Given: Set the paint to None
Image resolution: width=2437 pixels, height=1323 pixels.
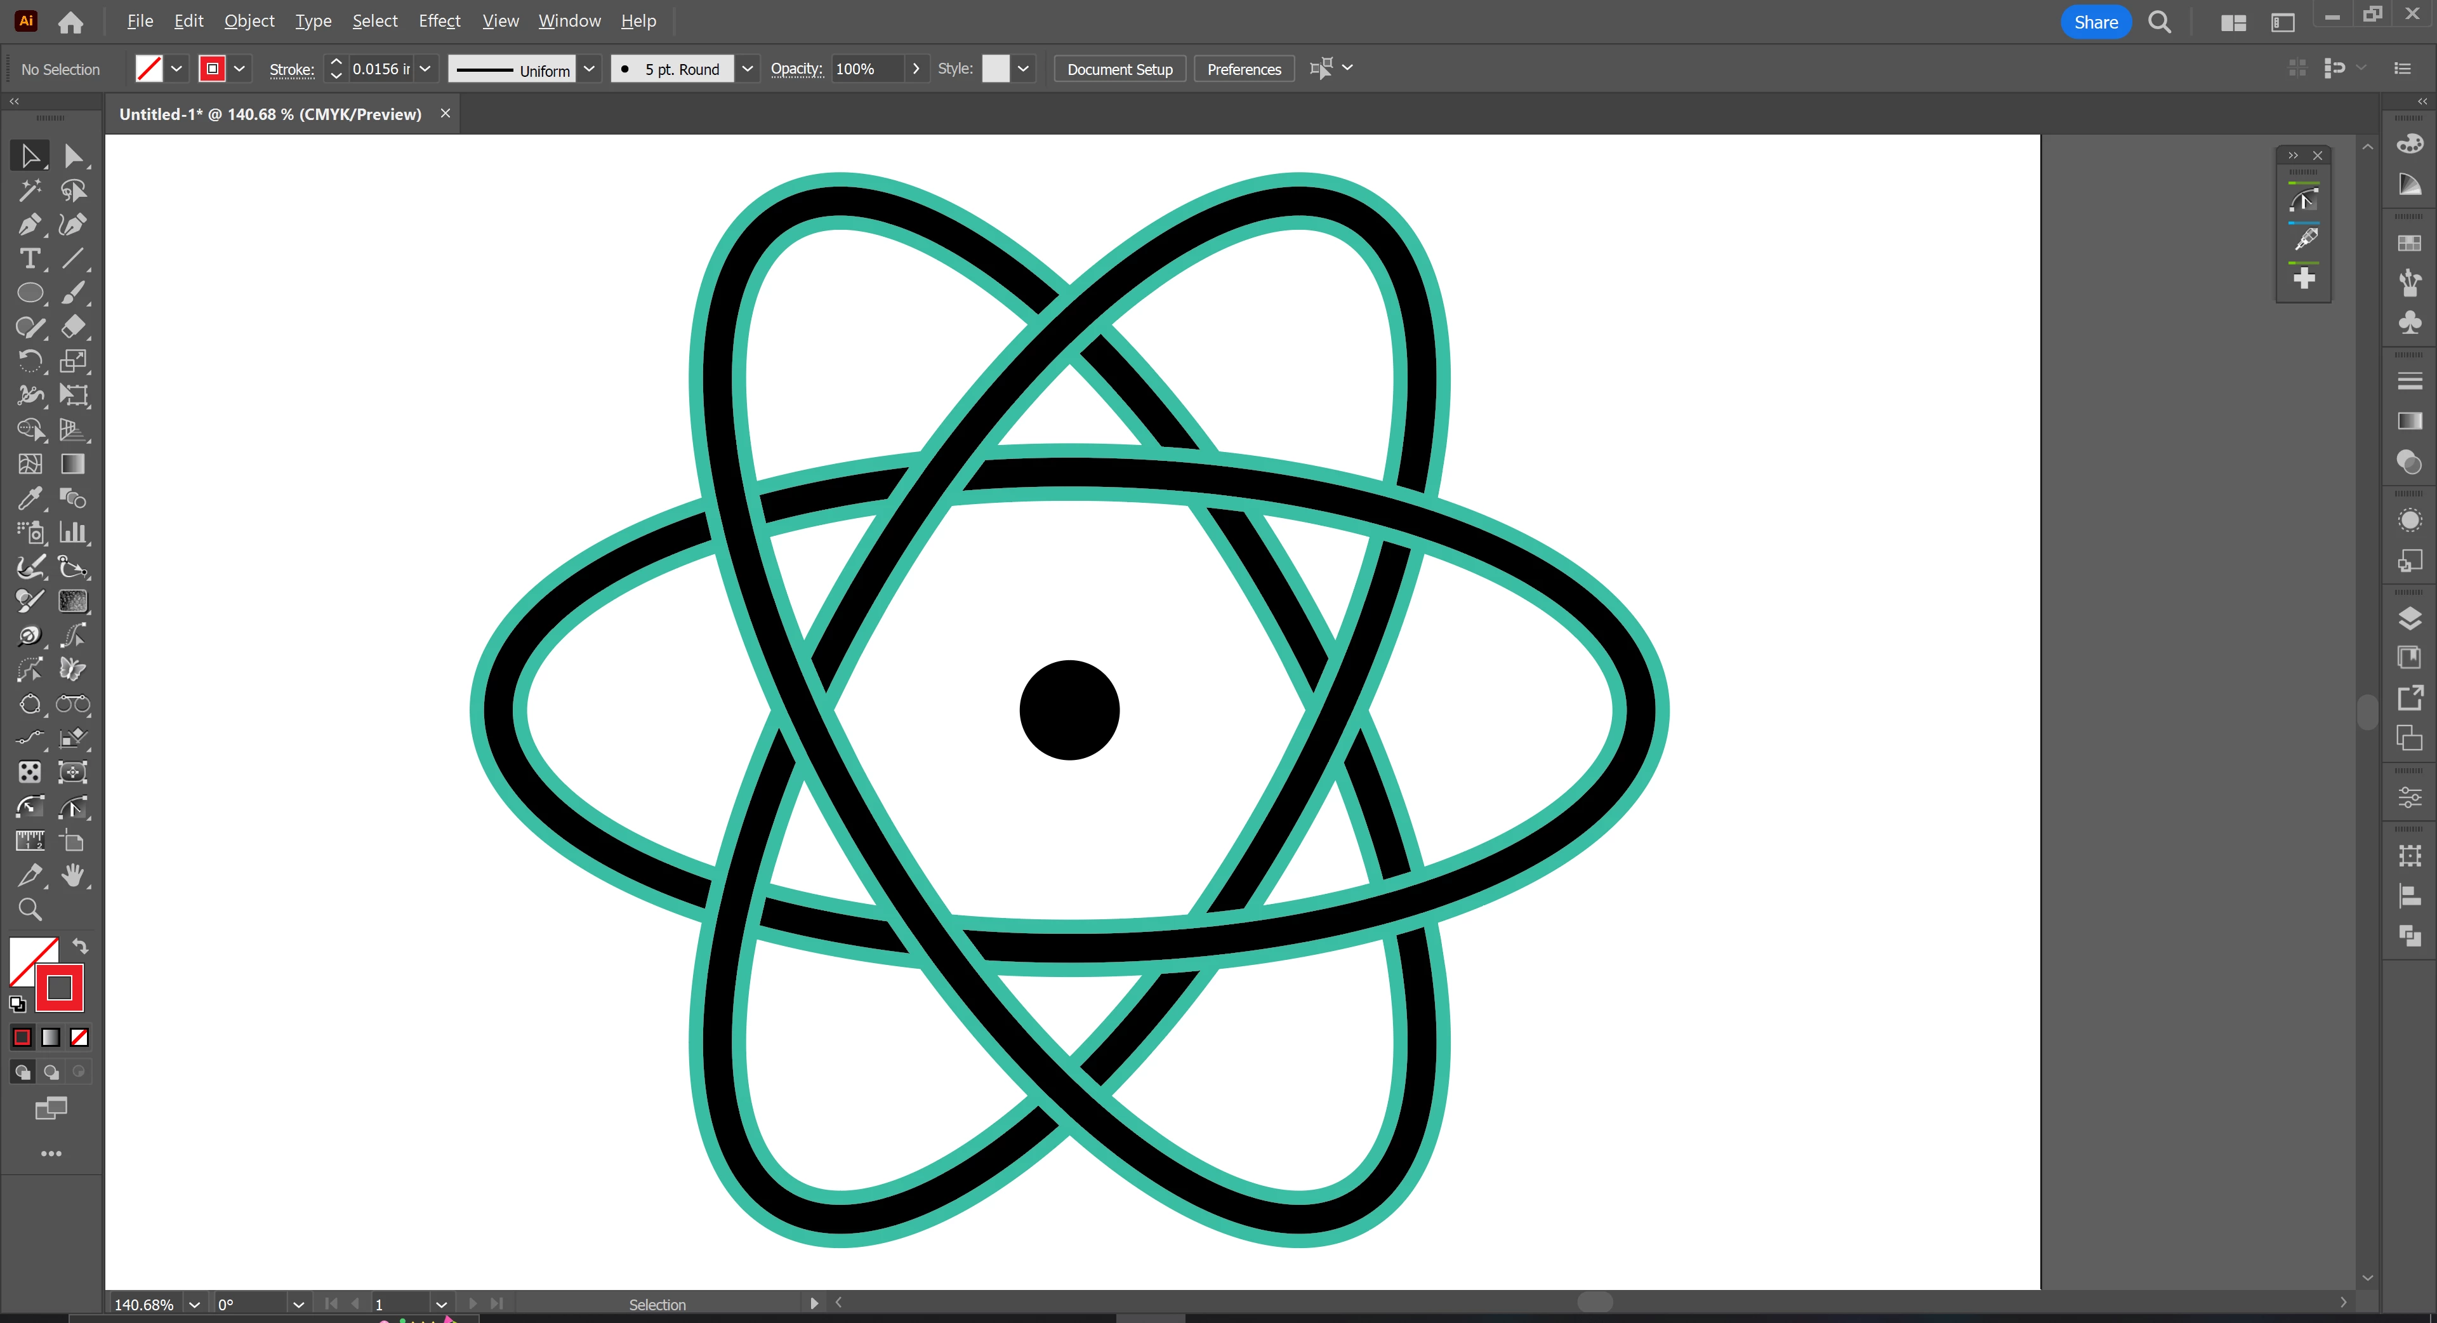Looking at the screenshot, I should point(79,1037).
